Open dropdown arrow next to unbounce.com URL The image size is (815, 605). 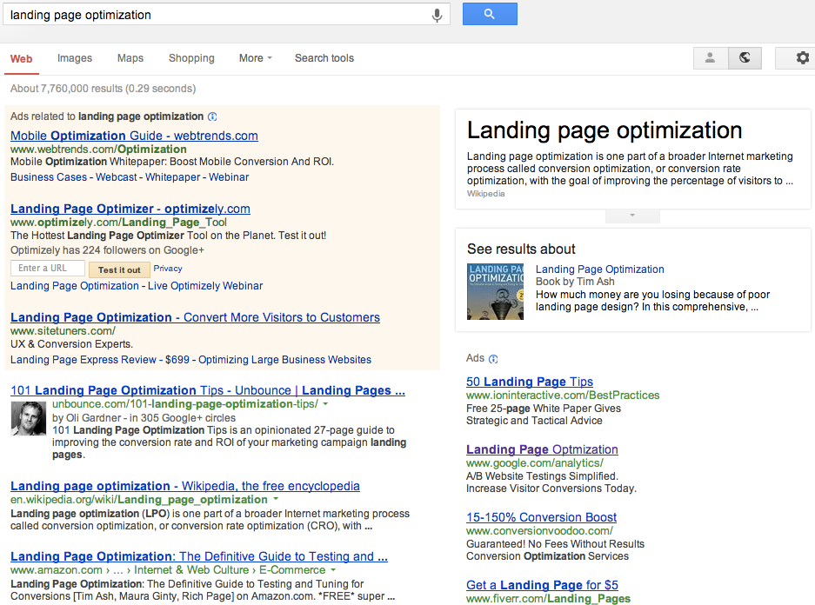point(325,403)
